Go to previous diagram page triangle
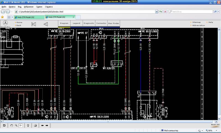This screenshot has height=133, width=221. (x=46, y=24)
